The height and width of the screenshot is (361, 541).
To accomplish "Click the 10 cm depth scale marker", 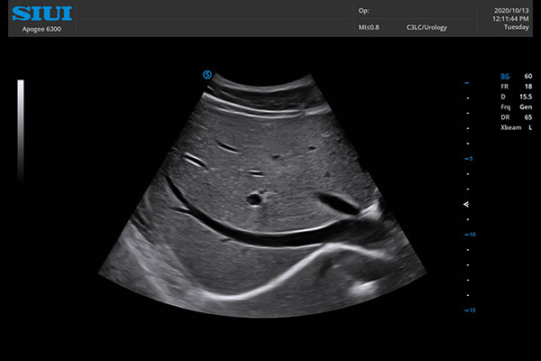I will (470, 234).
